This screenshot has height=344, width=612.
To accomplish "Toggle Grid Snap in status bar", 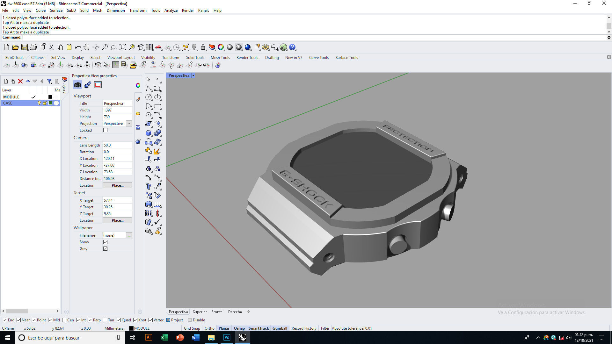I will [x=192, y=328].
